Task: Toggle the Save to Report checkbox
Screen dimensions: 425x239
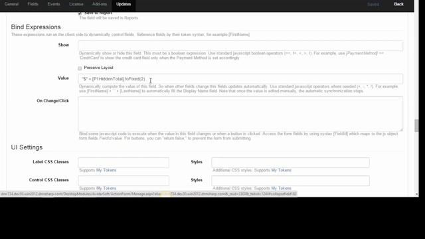Action: pos(80,13)
